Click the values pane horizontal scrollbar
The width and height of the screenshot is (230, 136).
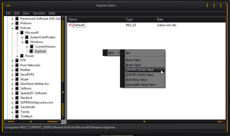146,122
